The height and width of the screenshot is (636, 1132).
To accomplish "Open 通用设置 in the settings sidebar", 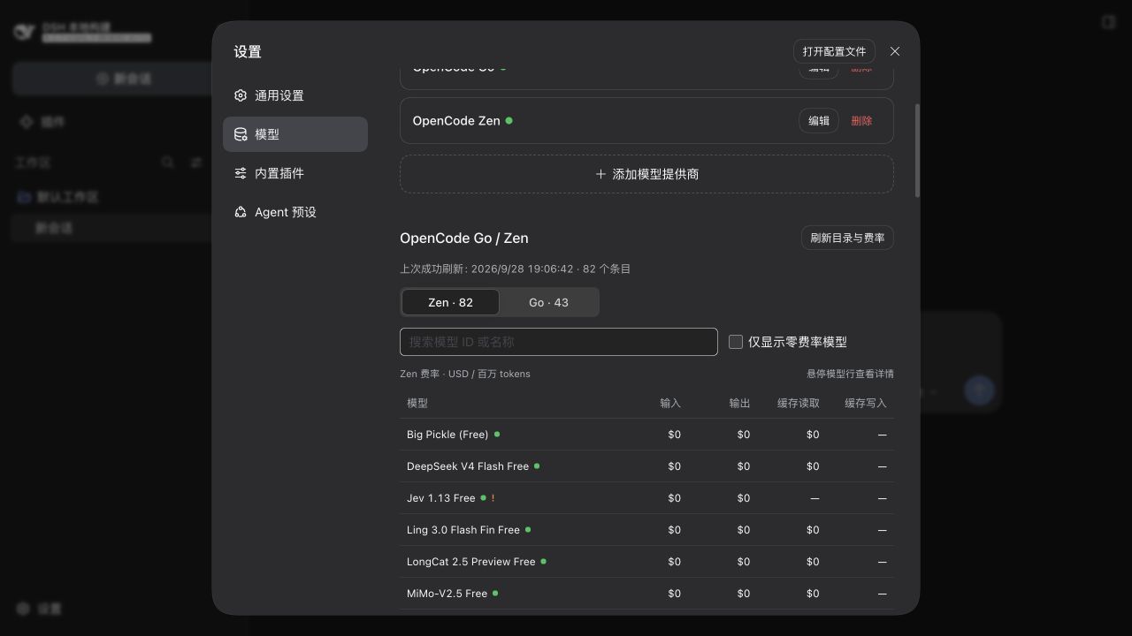I will pyautogui.click(x=295, y=95).
